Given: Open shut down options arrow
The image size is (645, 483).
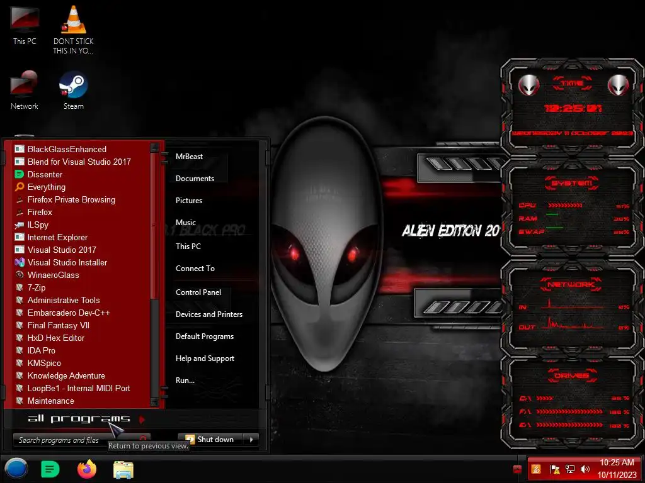Looking at the screenshot, I should 251,440.
